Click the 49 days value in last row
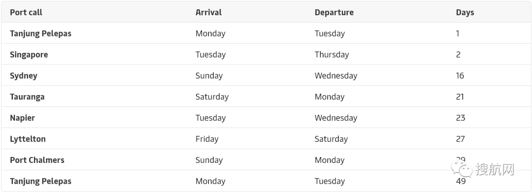 [x=461, y=181]
